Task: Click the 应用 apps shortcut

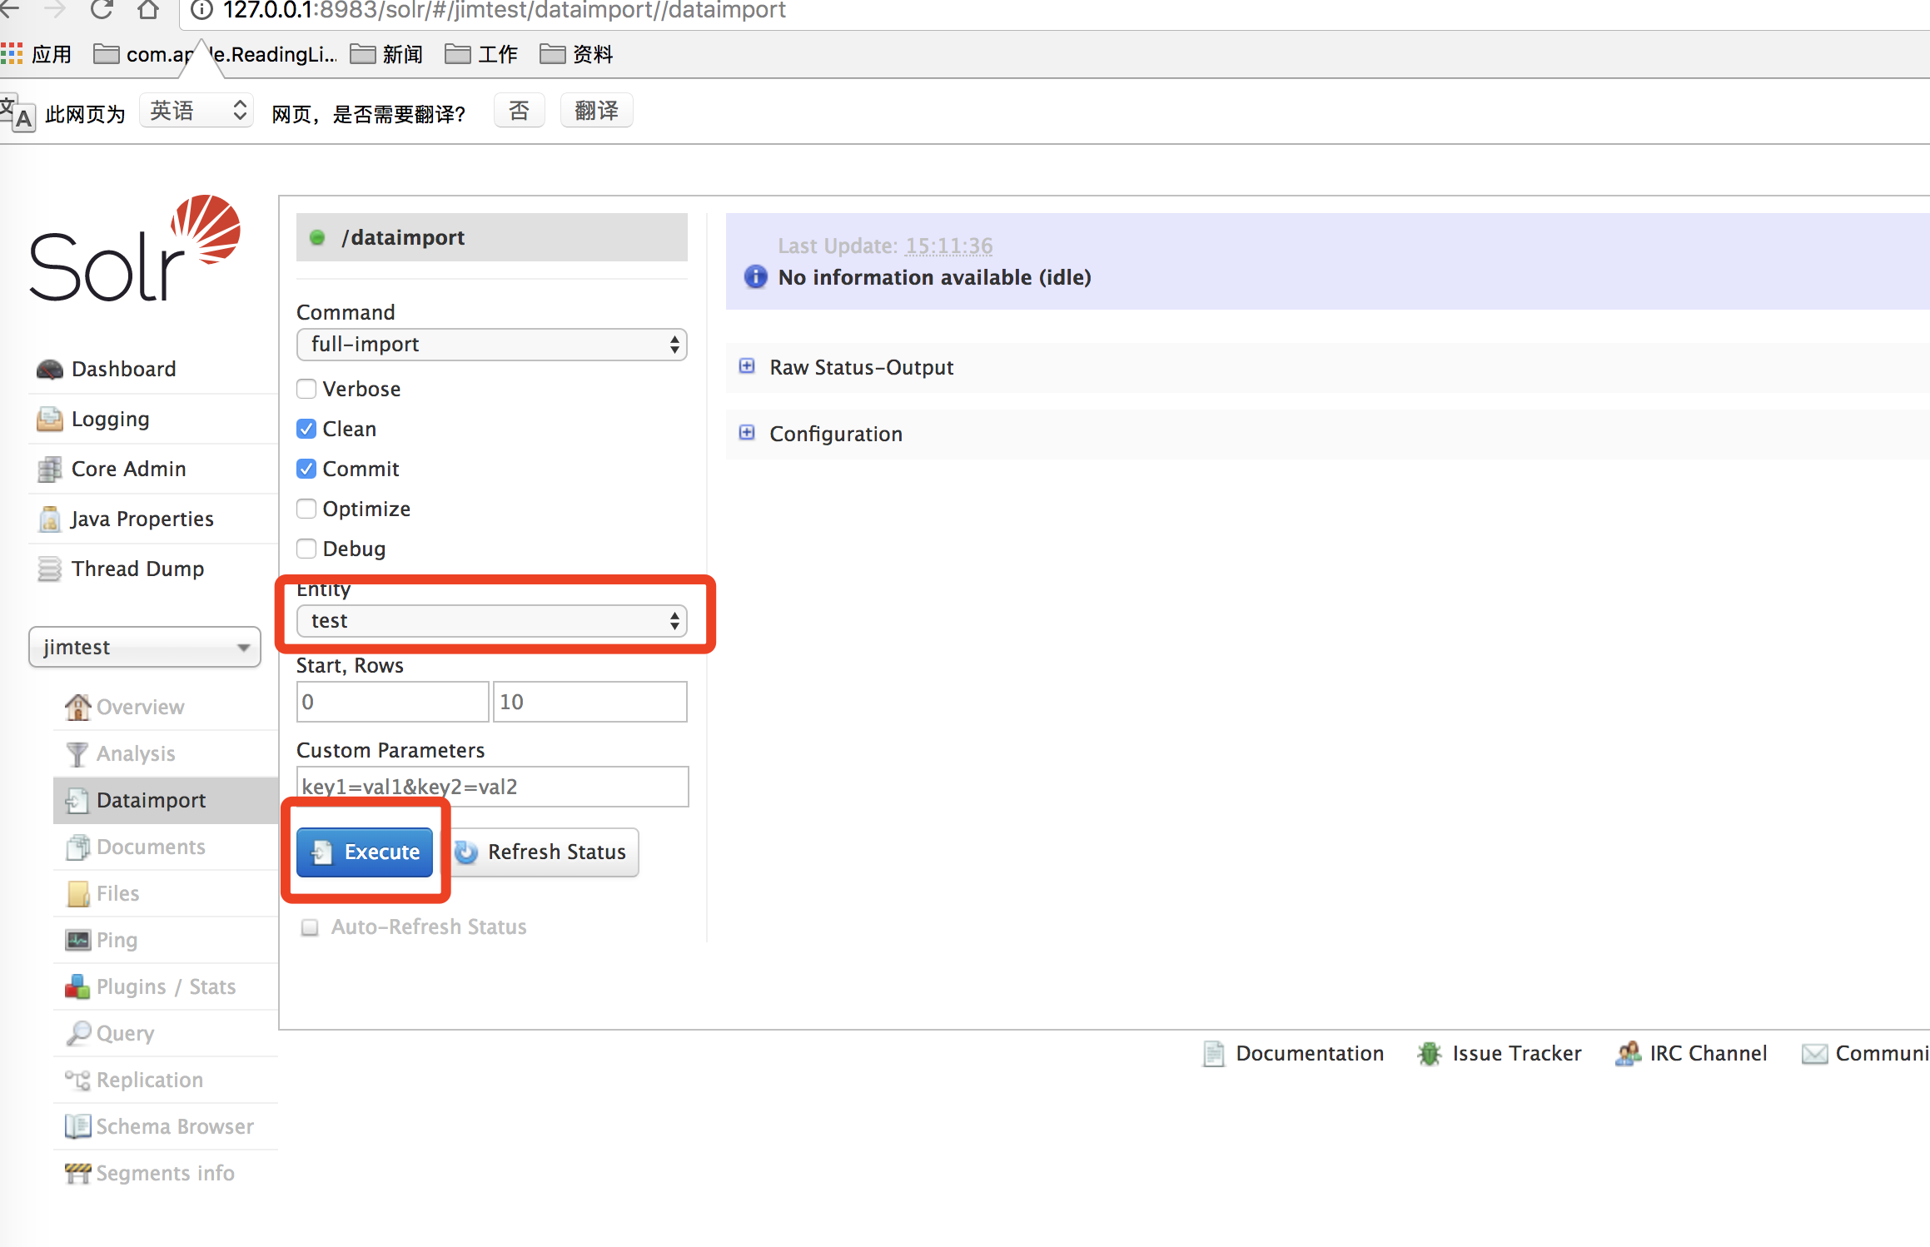Action: pos(37,54)
